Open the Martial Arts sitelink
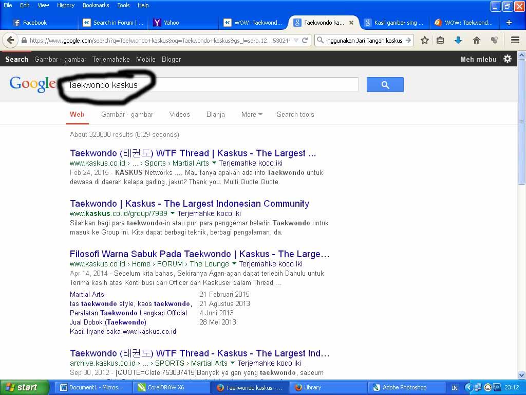The height and width of the screenshot is (395, 526). pos(87,294)
